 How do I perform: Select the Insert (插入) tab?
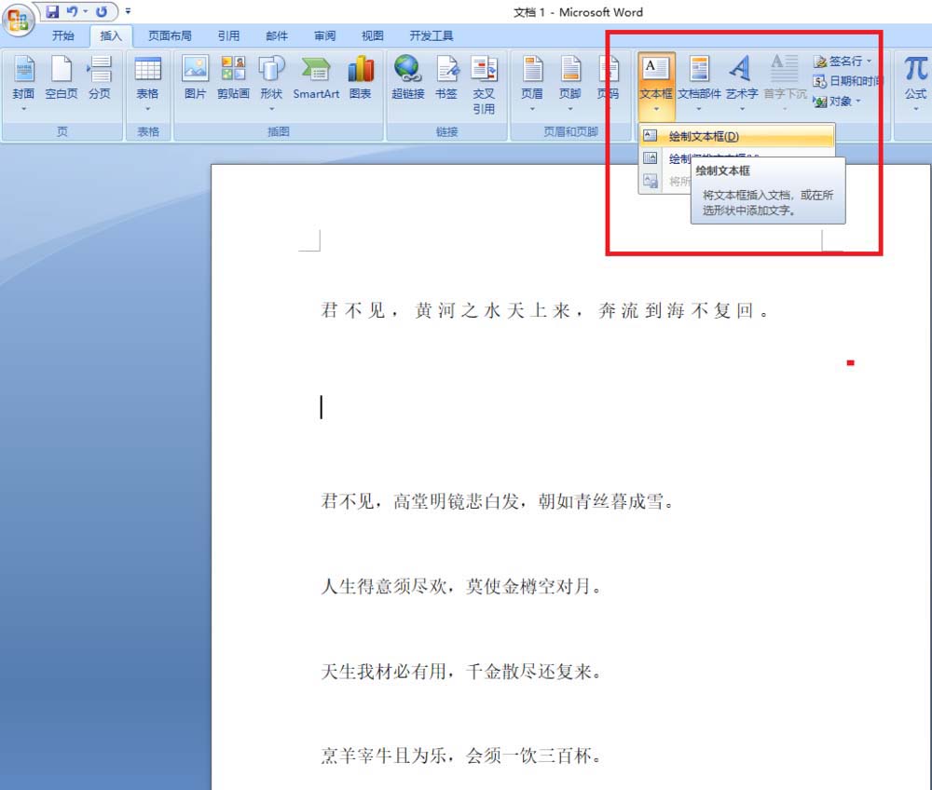point(111,35)
